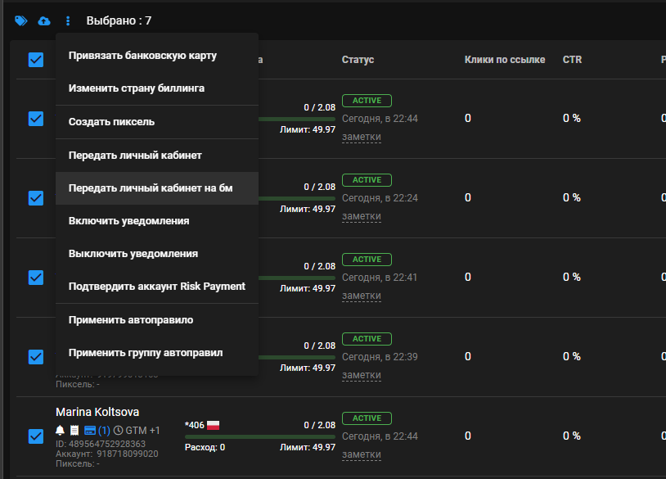The height and width of the screenshot is (479, 666).
Task: Click the cloud upload icon
Action: tap(44, 20)
